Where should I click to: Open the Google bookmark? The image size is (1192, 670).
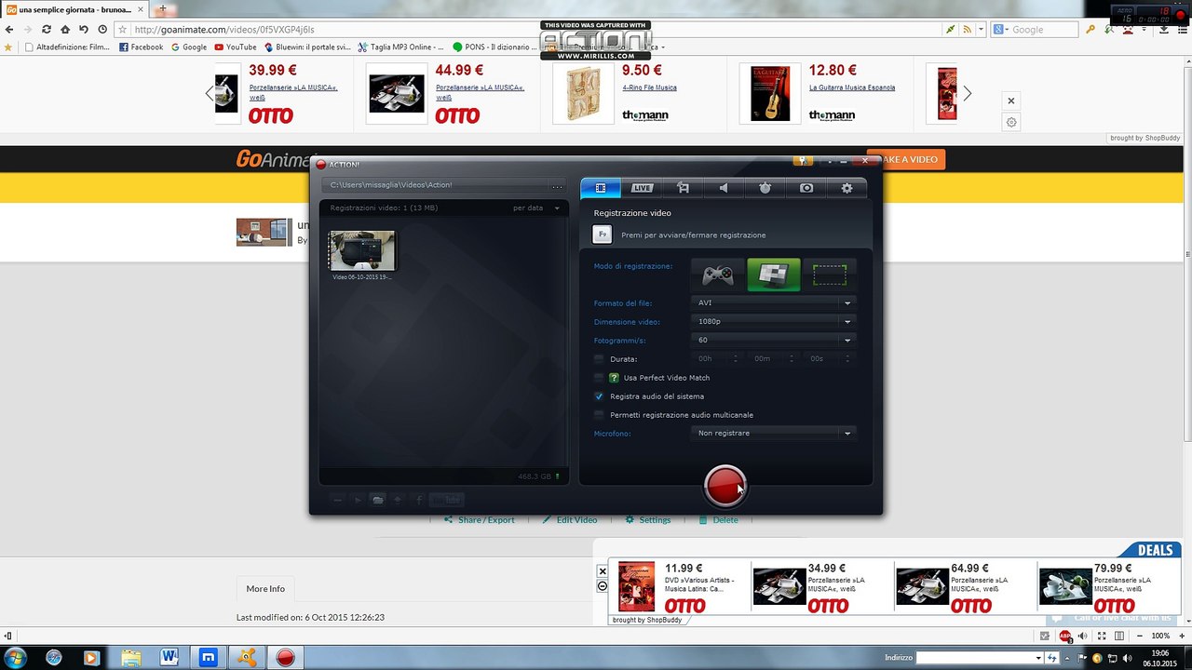189,47
